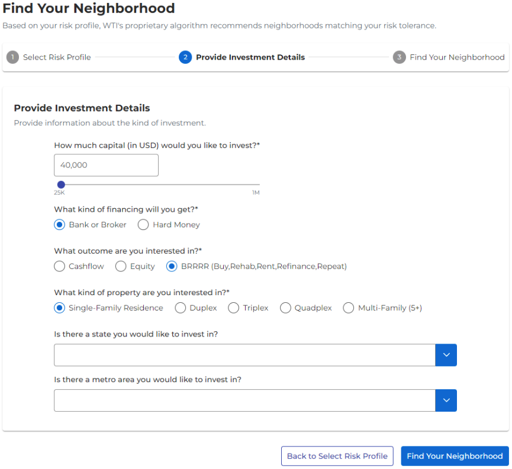Go to Find Your Neighborhood step label
This screenshot has height=469, width=512.
point(457,57)
